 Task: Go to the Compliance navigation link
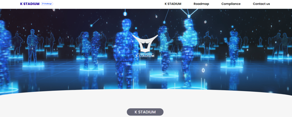231,4
